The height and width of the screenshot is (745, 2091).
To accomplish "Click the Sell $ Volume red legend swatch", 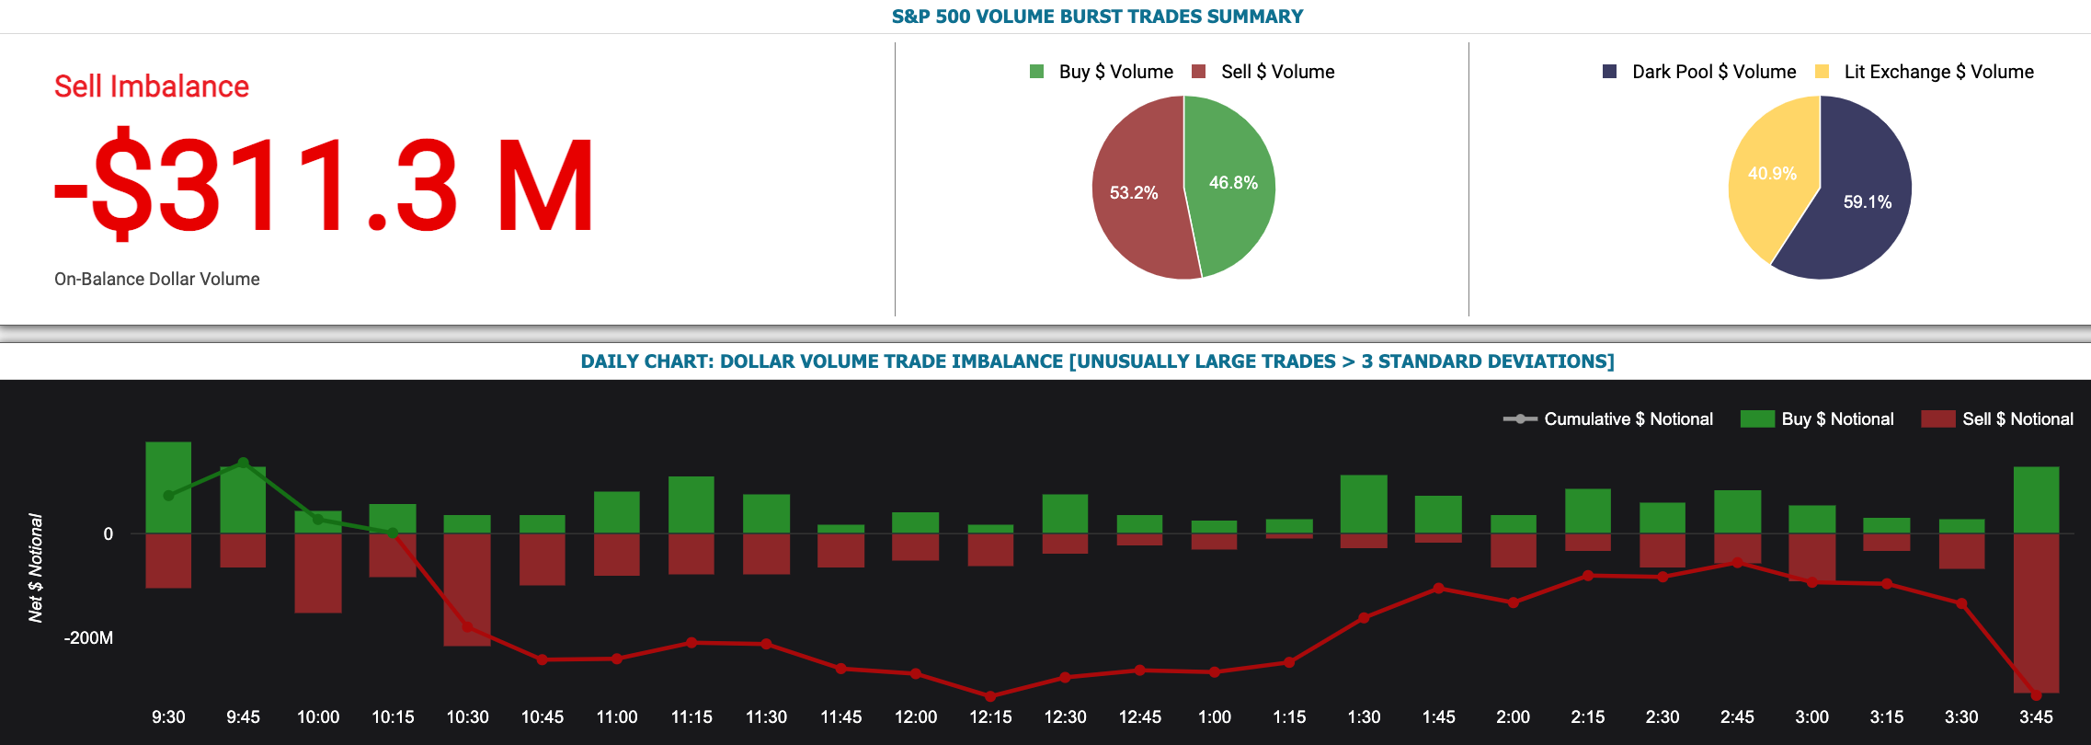I will pyautogui.click(x=1198, y=72).
